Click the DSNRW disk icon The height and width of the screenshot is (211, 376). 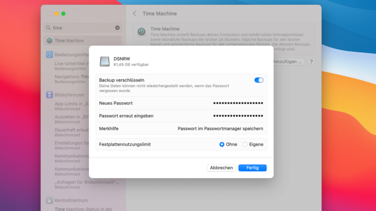pos(104,61)
